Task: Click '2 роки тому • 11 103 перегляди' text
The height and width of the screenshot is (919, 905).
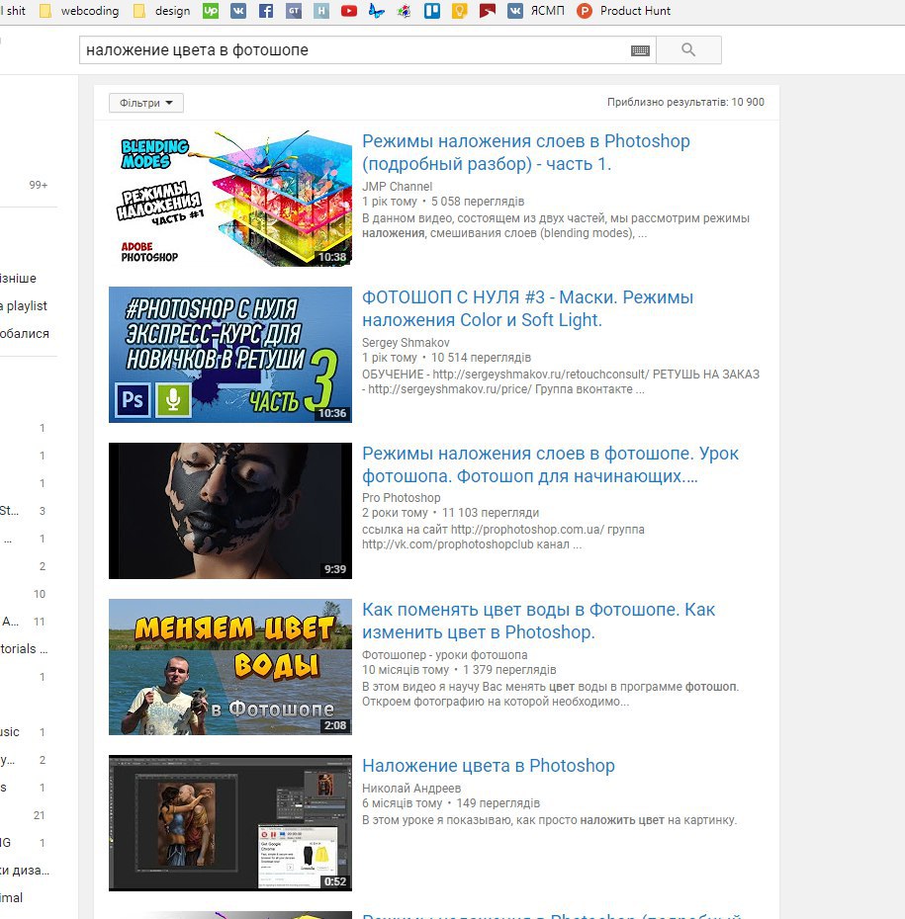Action: [450, 512]
